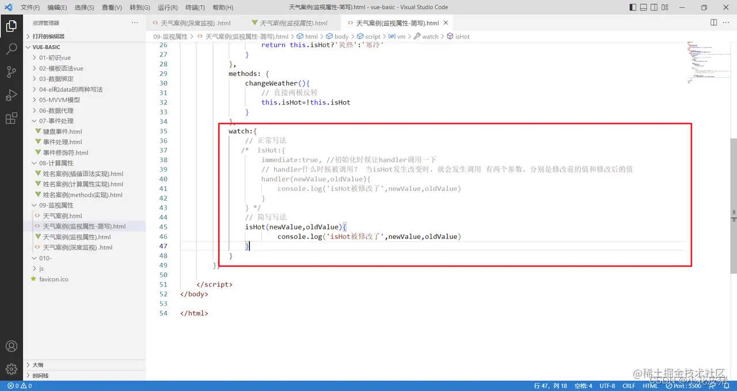Open the 转到(G) menu
Screen dimensions: 737x391
(x=139, y=7)
